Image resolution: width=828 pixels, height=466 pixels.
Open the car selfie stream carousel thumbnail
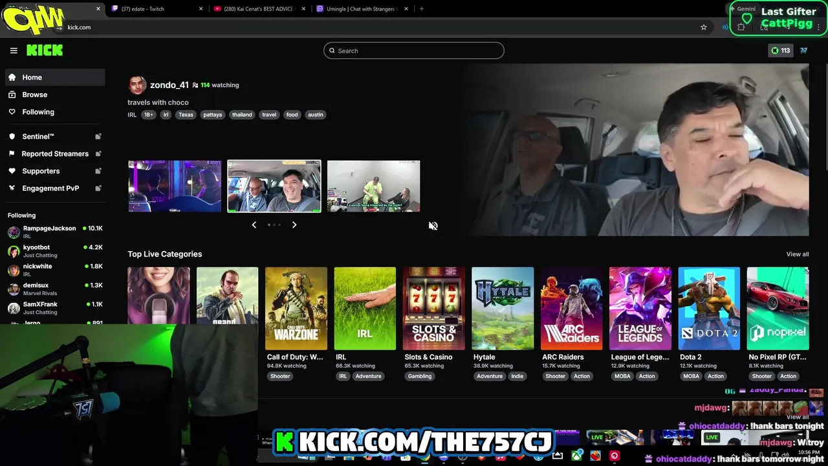[274, 186]
